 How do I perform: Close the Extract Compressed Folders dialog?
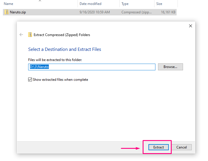pos(191,26)
